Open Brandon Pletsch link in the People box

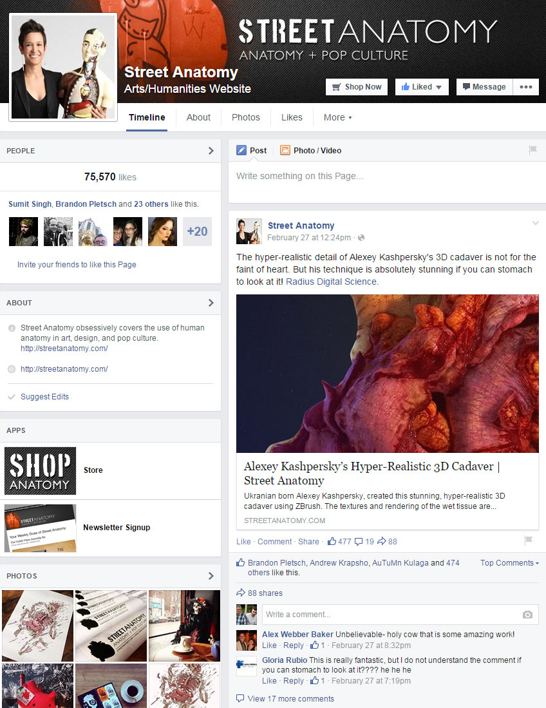[x=86, y=204]
